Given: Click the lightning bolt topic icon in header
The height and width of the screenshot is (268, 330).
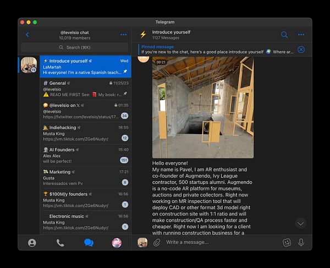Looking at the screenshot, I should pyautogui.click(x=144, y=35).
